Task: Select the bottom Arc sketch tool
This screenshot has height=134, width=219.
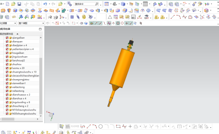Action: (x=95, y=126)
